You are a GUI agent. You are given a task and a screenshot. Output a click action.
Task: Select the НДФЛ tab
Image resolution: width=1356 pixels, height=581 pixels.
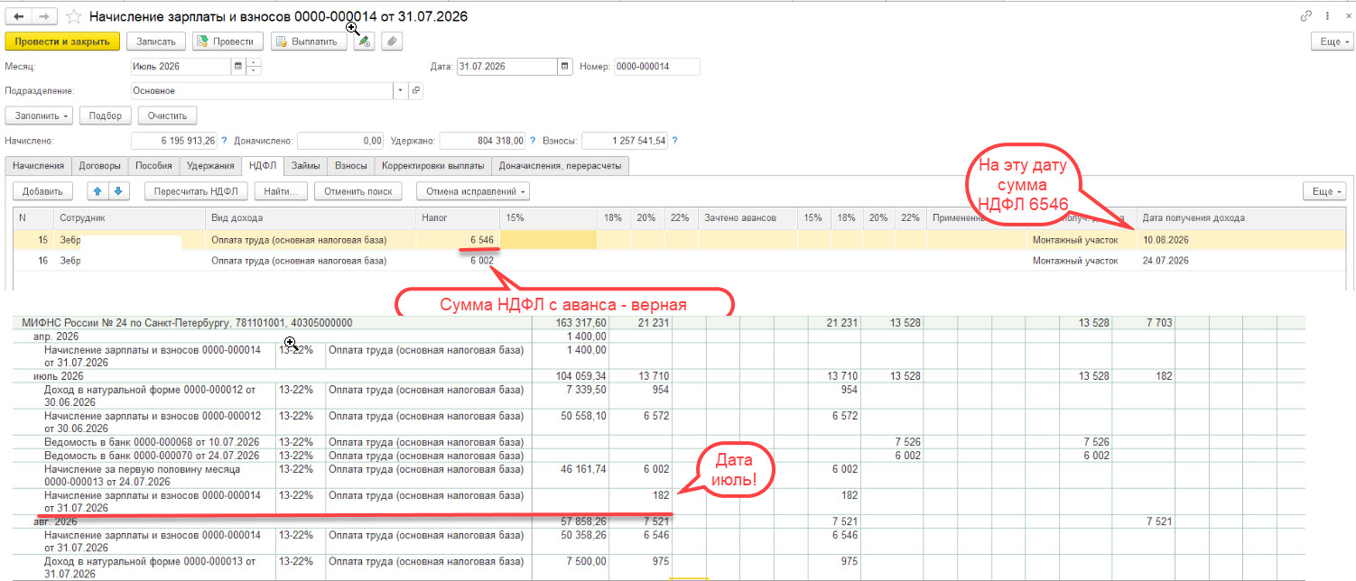tap(262, 165)
